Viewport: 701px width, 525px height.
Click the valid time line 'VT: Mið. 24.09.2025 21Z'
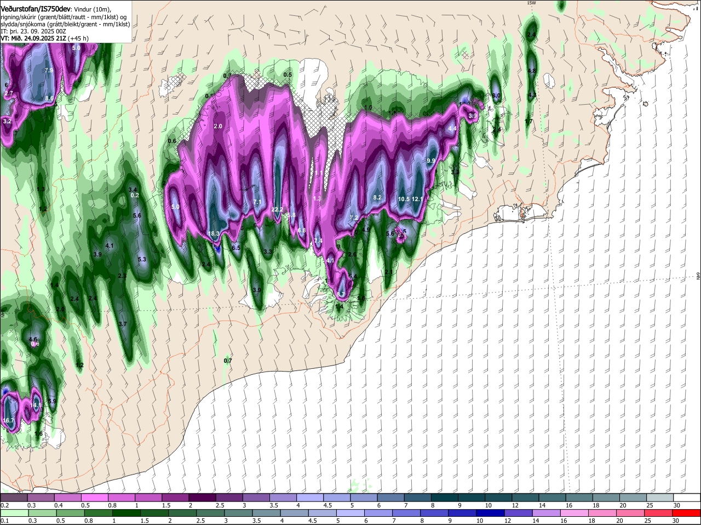[x=34, y=38]
